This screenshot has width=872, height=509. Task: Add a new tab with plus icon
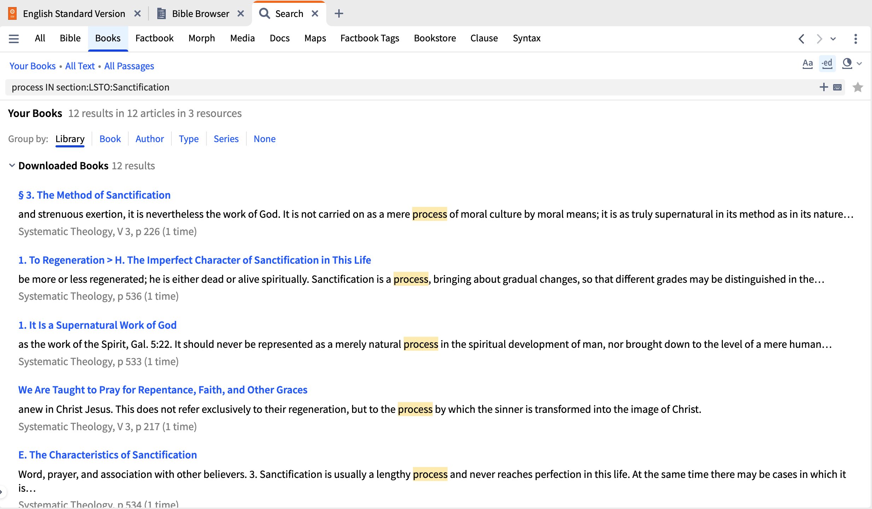point(339,13)
